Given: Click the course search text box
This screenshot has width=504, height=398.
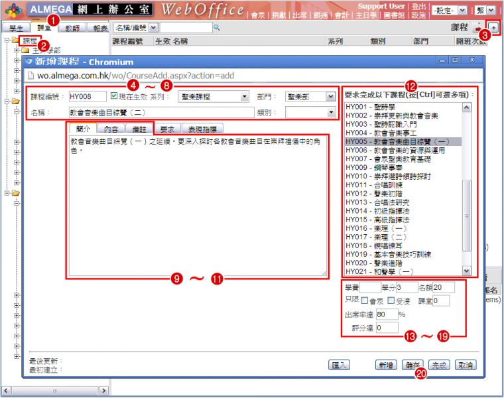Looking at the screenshot, I should pos(186,28).
